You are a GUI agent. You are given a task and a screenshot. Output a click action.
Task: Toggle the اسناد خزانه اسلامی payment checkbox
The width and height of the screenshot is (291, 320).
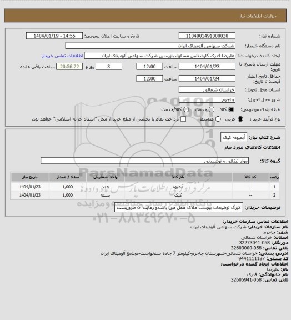(183, 119)
